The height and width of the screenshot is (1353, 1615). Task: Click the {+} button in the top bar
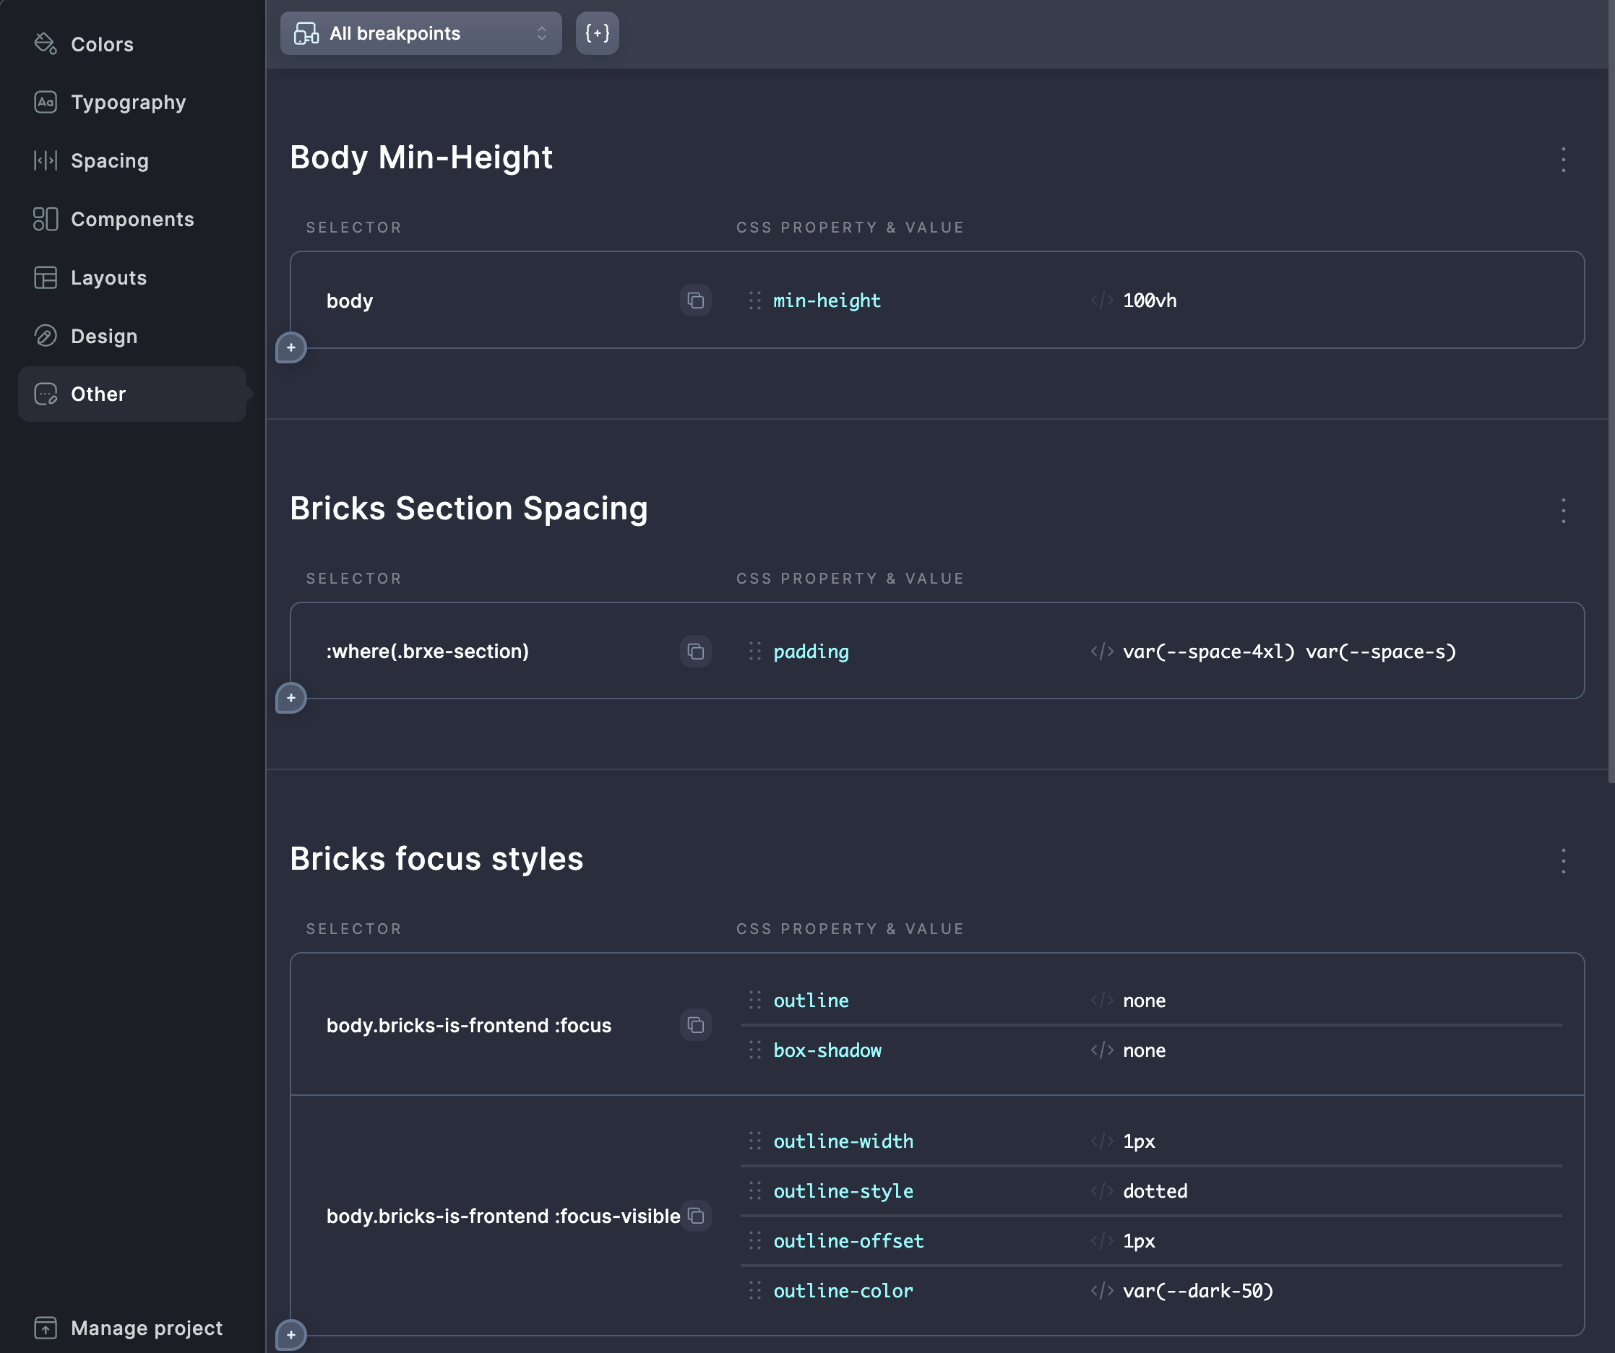pos(598,33)
